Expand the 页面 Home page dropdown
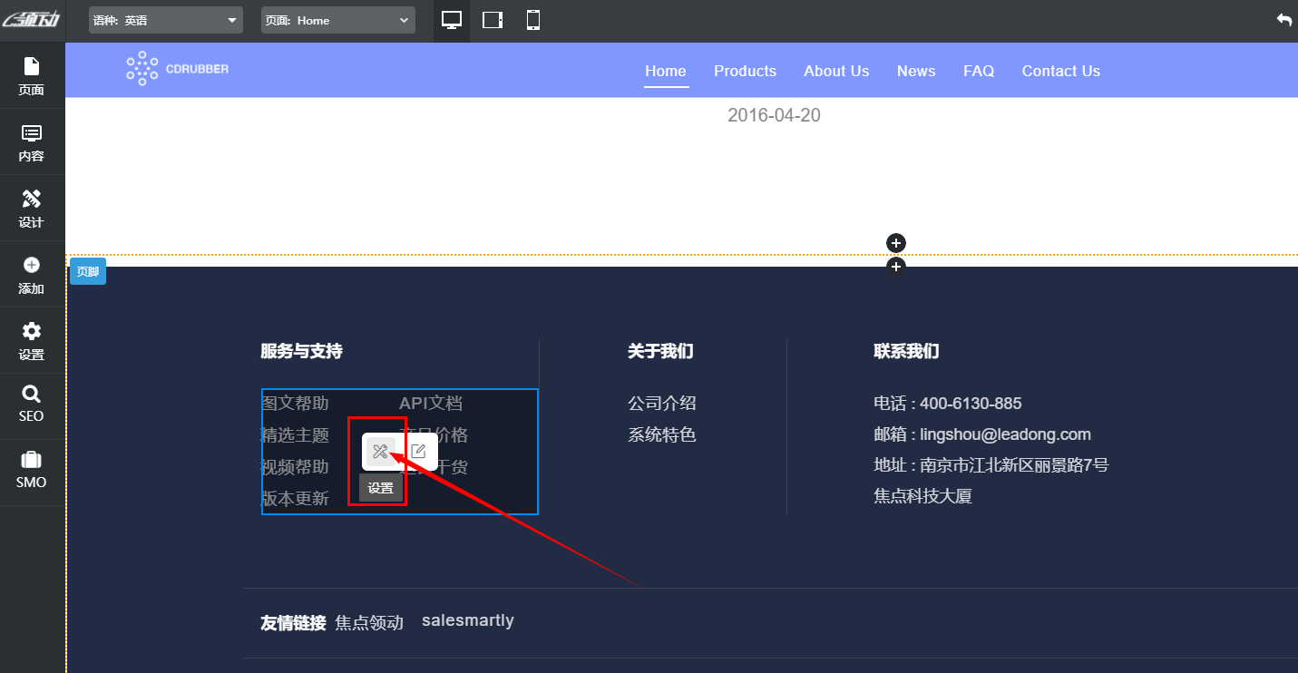The image size is (1298, 673). click(338, 20)
